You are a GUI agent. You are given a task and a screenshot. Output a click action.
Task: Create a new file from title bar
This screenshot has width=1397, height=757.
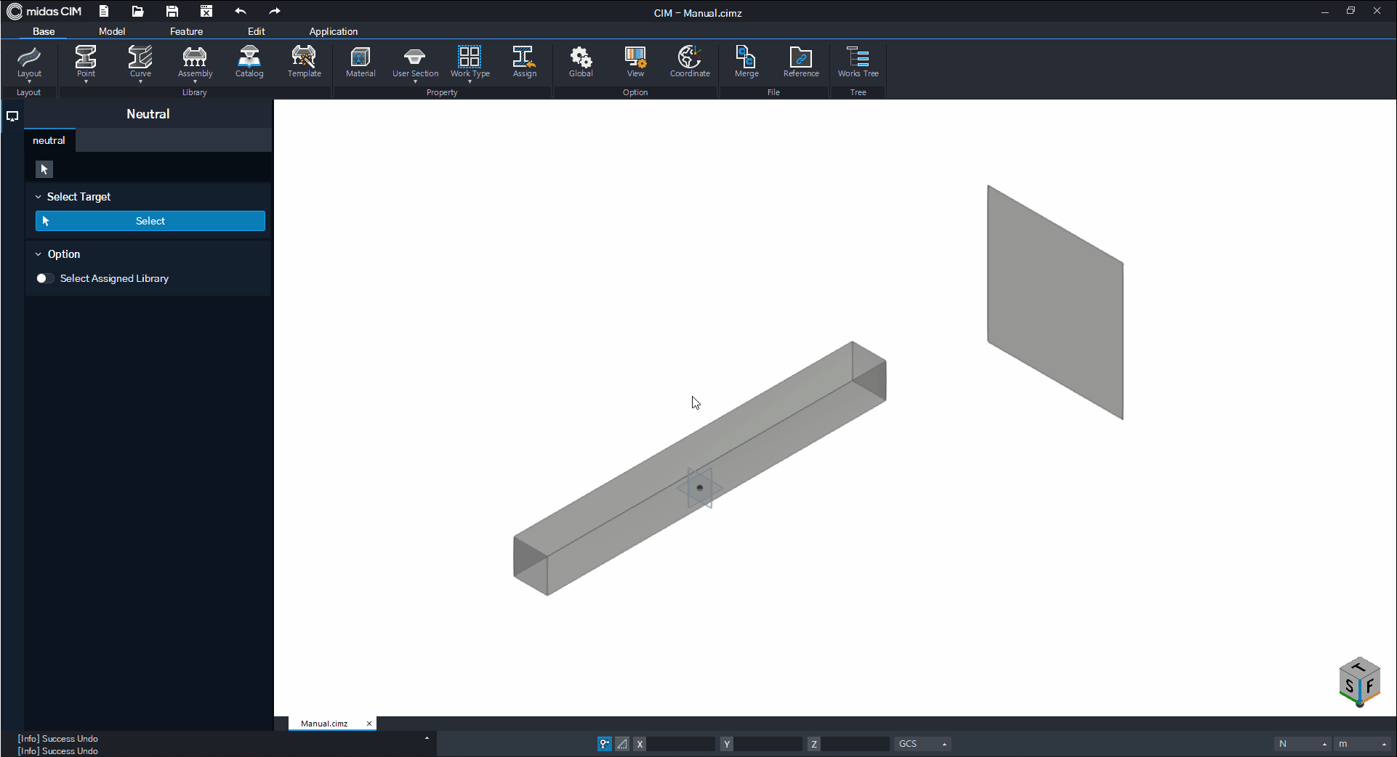(x=104, y=11)
